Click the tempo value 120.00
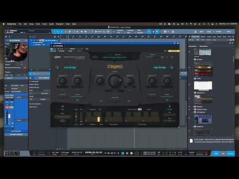 [192, 152]
